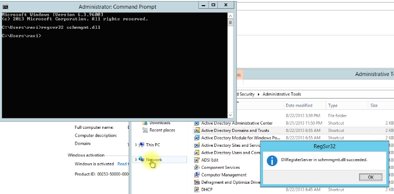Select Active Directory Users and Computers name
Screen dimensions: 394x194
231,152
